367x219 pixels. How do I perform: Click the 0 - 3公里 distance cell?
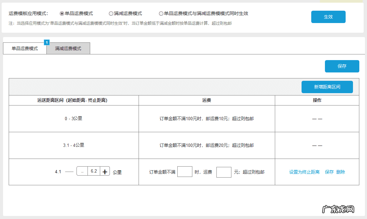click(73, 119)
